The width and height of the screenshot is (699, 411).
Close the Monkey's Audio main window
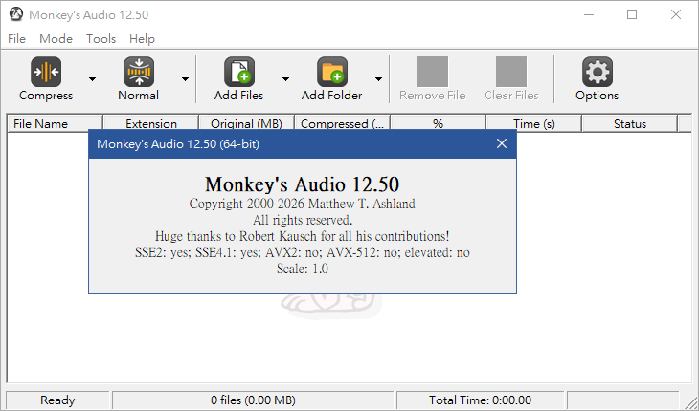click(676, 14)
